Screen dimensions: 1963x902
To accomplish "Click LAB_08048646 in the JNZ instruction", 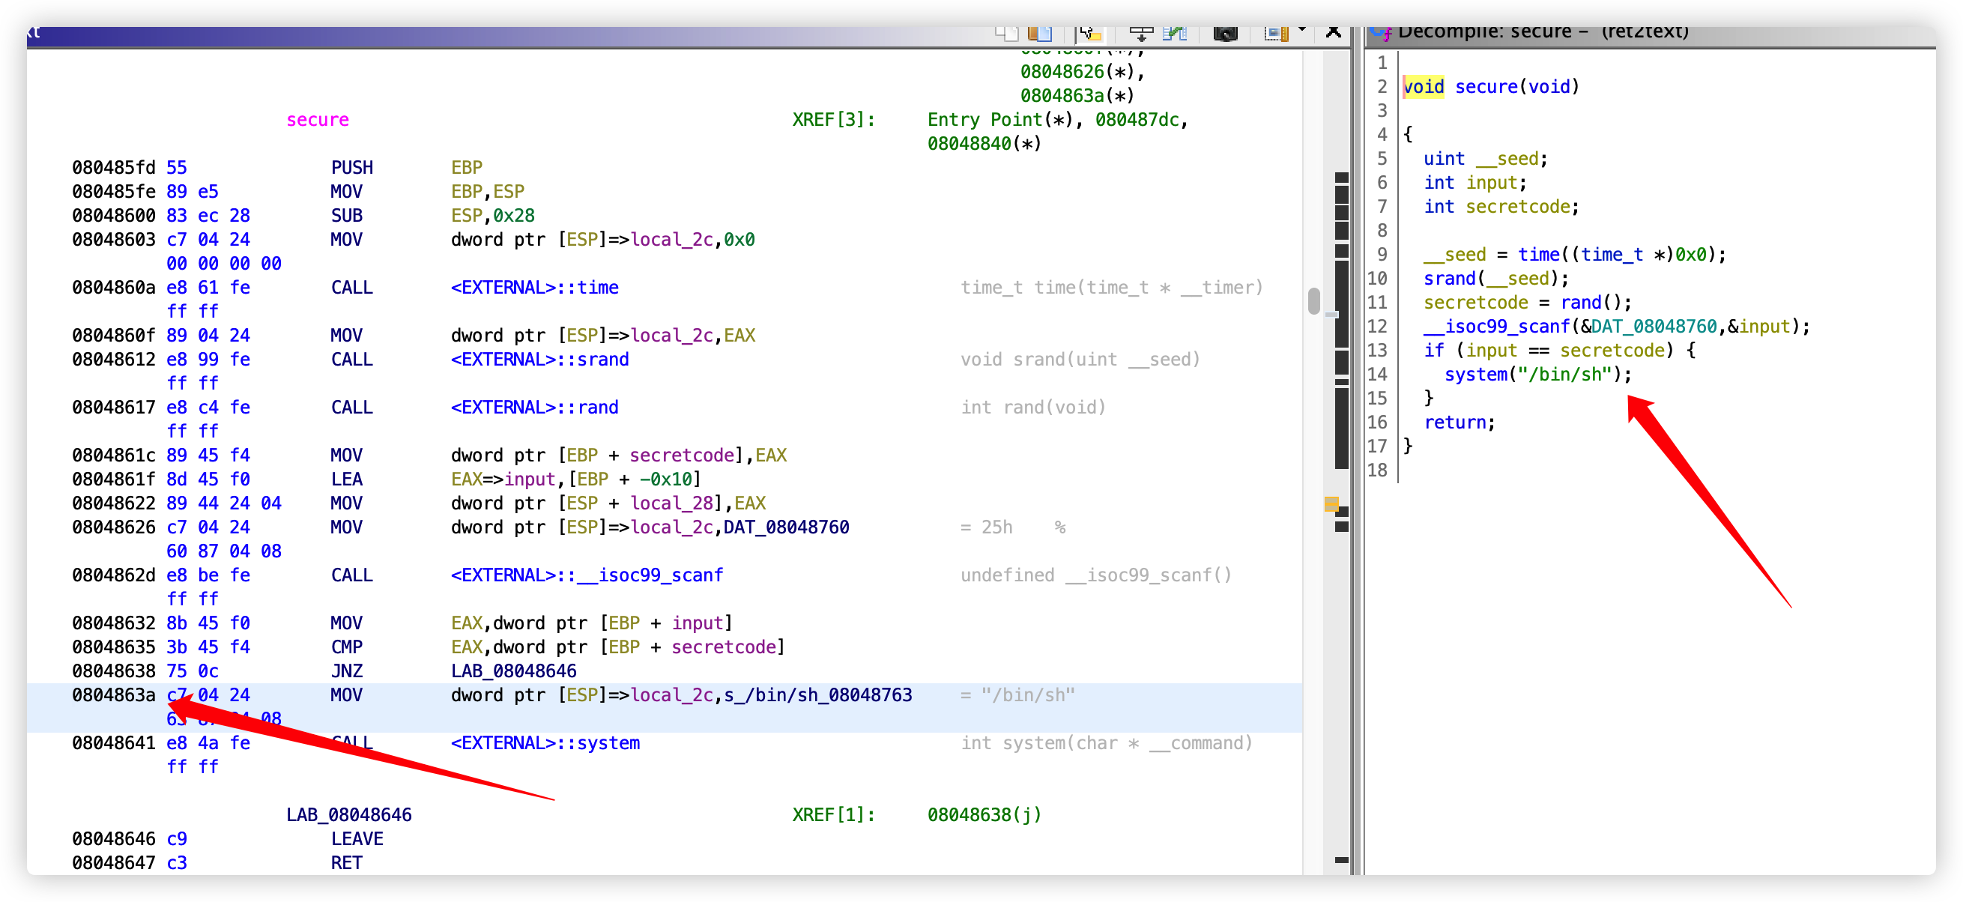I will 514,671.
